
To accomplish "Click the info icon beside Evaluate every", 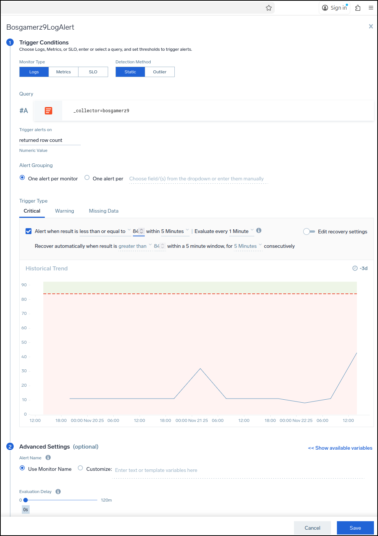I will point(259,230).
